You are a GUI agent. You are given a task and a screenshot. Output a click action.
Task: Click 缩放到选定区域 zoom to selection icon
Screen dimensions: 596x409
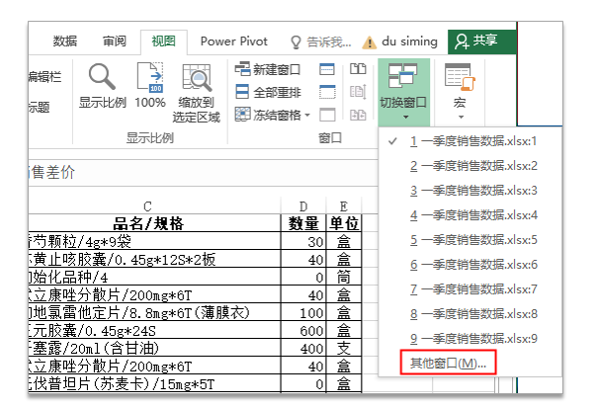click(x=197, y=78)
